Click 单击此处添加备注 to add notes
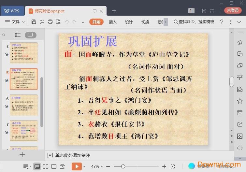The image size is (246, 172). pyautogui.click(x=72, y=155)
